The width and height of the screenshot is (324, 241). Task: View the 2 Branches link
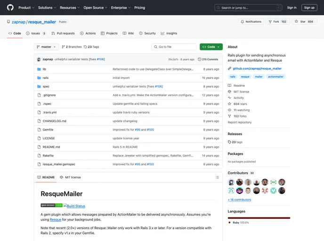point(72,47)
